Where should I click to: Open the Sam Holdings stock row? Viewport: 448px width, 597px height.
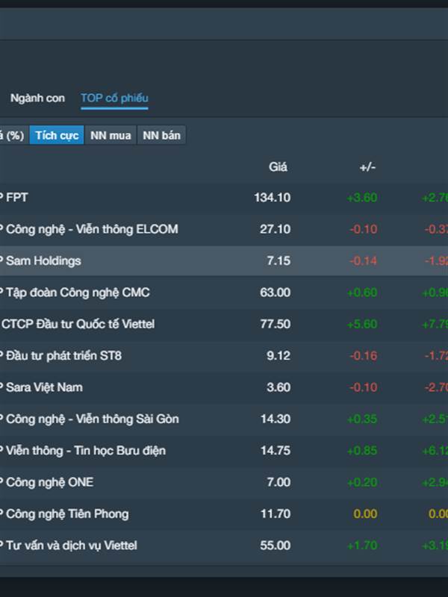[x=224, y=260]
